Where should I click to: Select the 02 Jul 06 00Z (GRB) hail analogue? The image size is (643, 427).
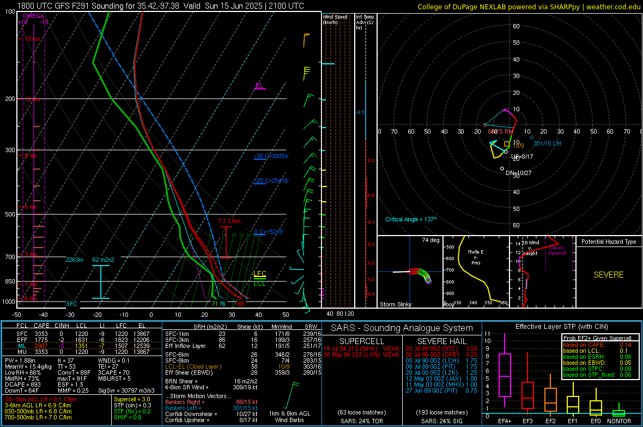click(x=441, y=354)
